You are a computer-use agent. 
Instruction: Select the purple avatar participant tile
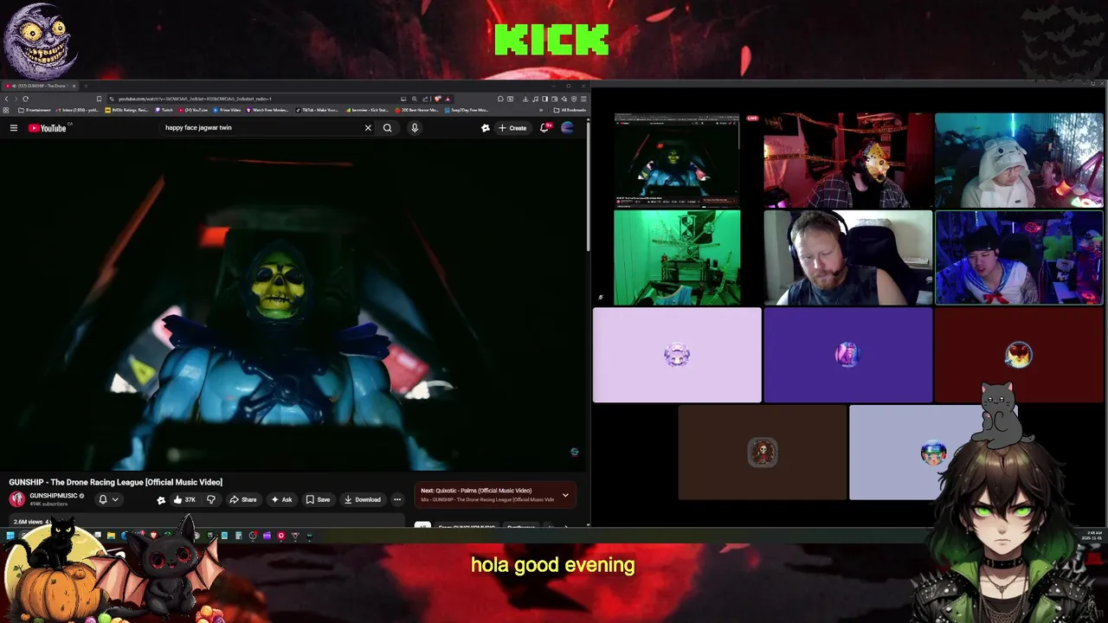[x=847, y=355]
